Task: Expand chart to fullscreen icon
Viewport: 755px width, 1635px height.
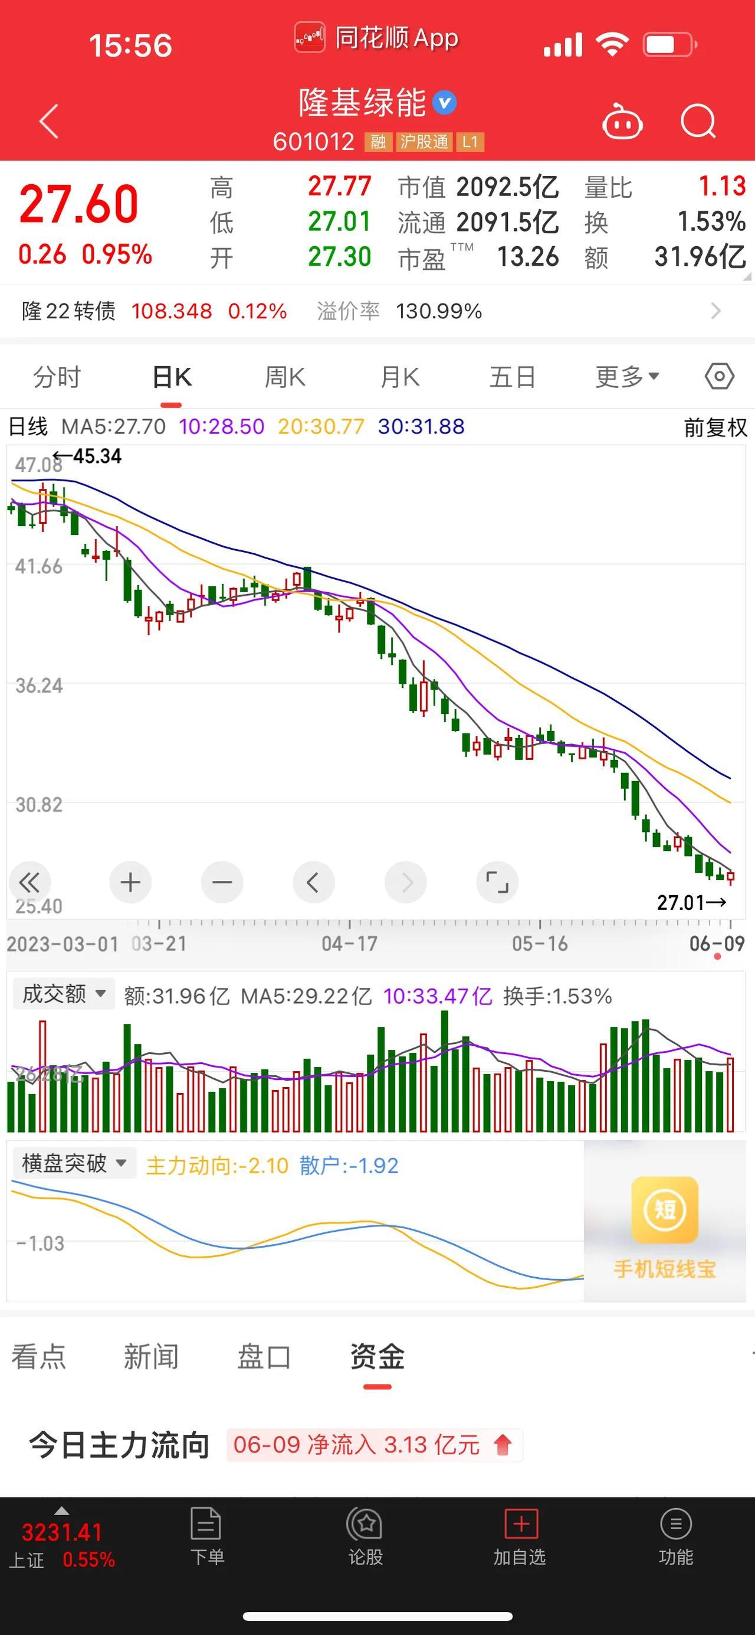Action: pos(497,882)
